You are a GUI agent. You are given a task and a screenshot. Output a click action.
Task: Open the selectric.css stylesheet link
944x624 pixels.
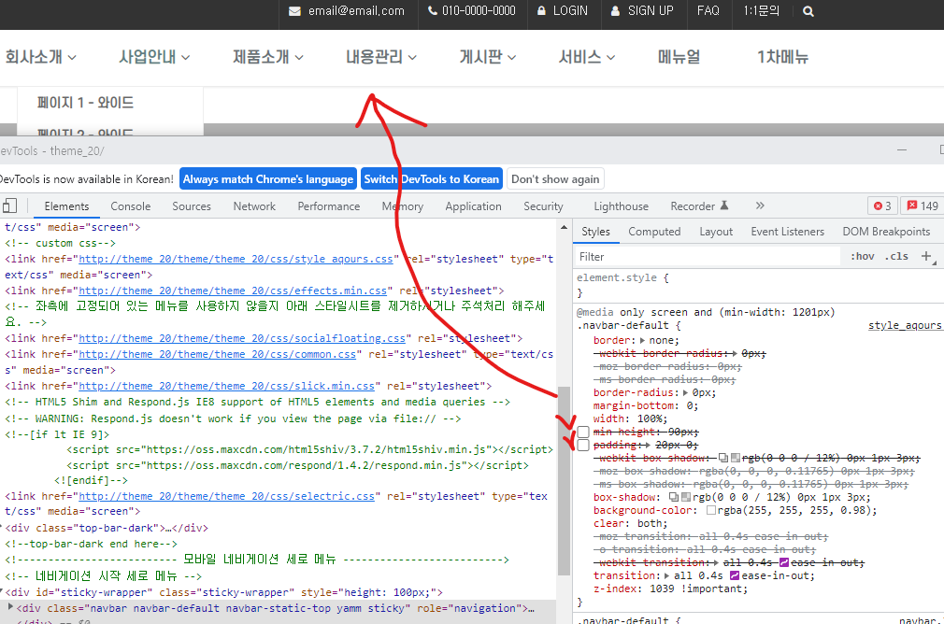(226, 496)
